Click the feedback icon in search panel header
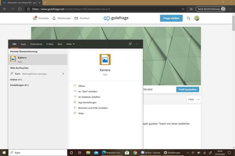This screenshot has width=235, height=156. [130, 44]
